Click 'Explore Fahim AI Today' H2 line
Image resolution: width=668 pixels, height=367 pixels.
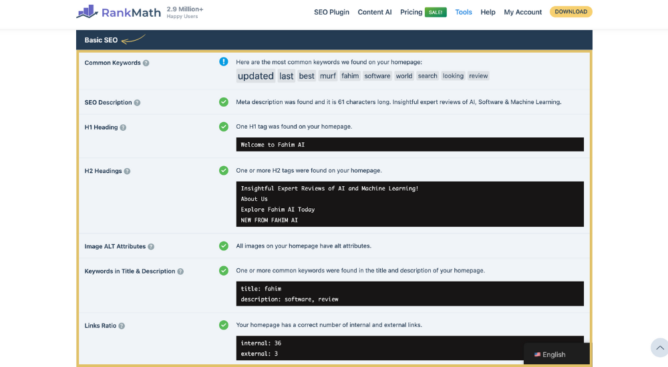tap(278, 210)
